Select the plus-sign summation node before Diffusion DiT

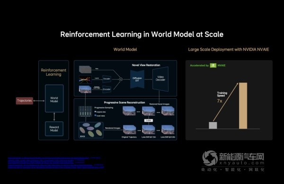121,79
